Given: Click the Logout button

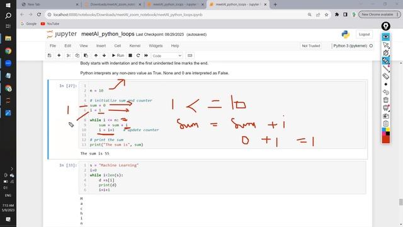Looking at the screenshot, I should click(364, 34).
